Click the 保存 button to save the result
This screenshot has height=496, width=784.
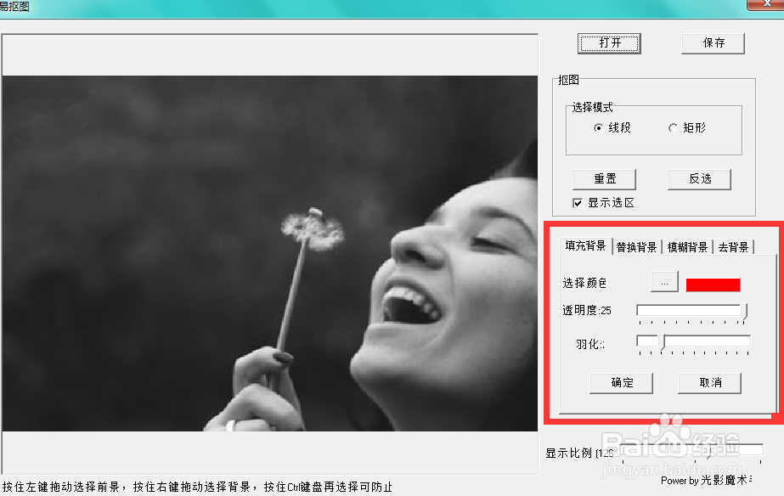[x=713, y=42]
